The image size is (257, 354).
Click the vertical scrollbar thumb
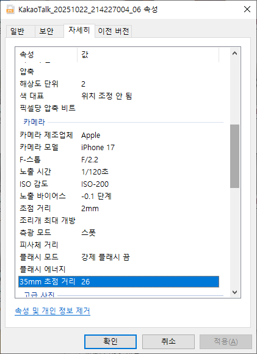234,156
